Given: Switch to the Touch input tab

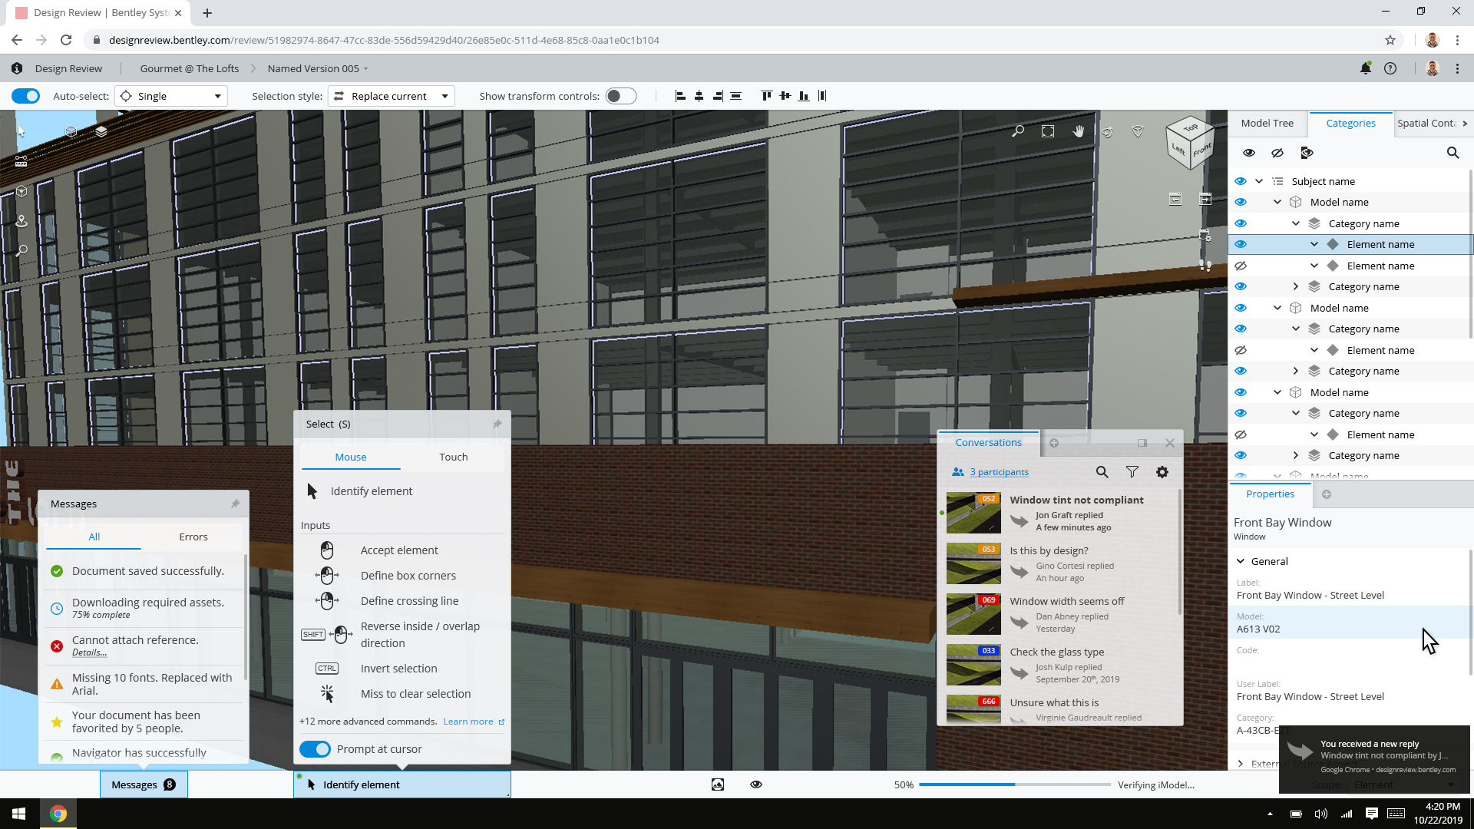Looking at the screenshot, I should [x=454, y=457].
